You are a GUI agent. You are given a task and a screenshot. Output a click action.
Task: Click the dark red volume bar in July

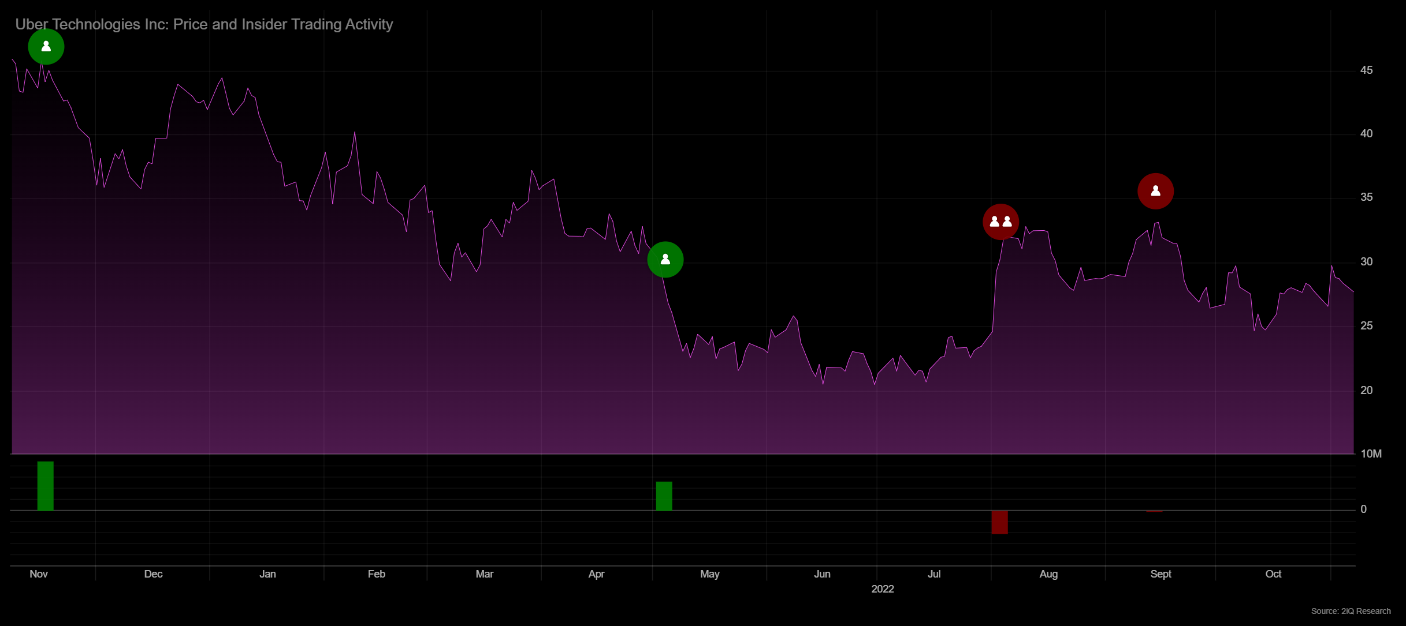[x=999, y=522]
